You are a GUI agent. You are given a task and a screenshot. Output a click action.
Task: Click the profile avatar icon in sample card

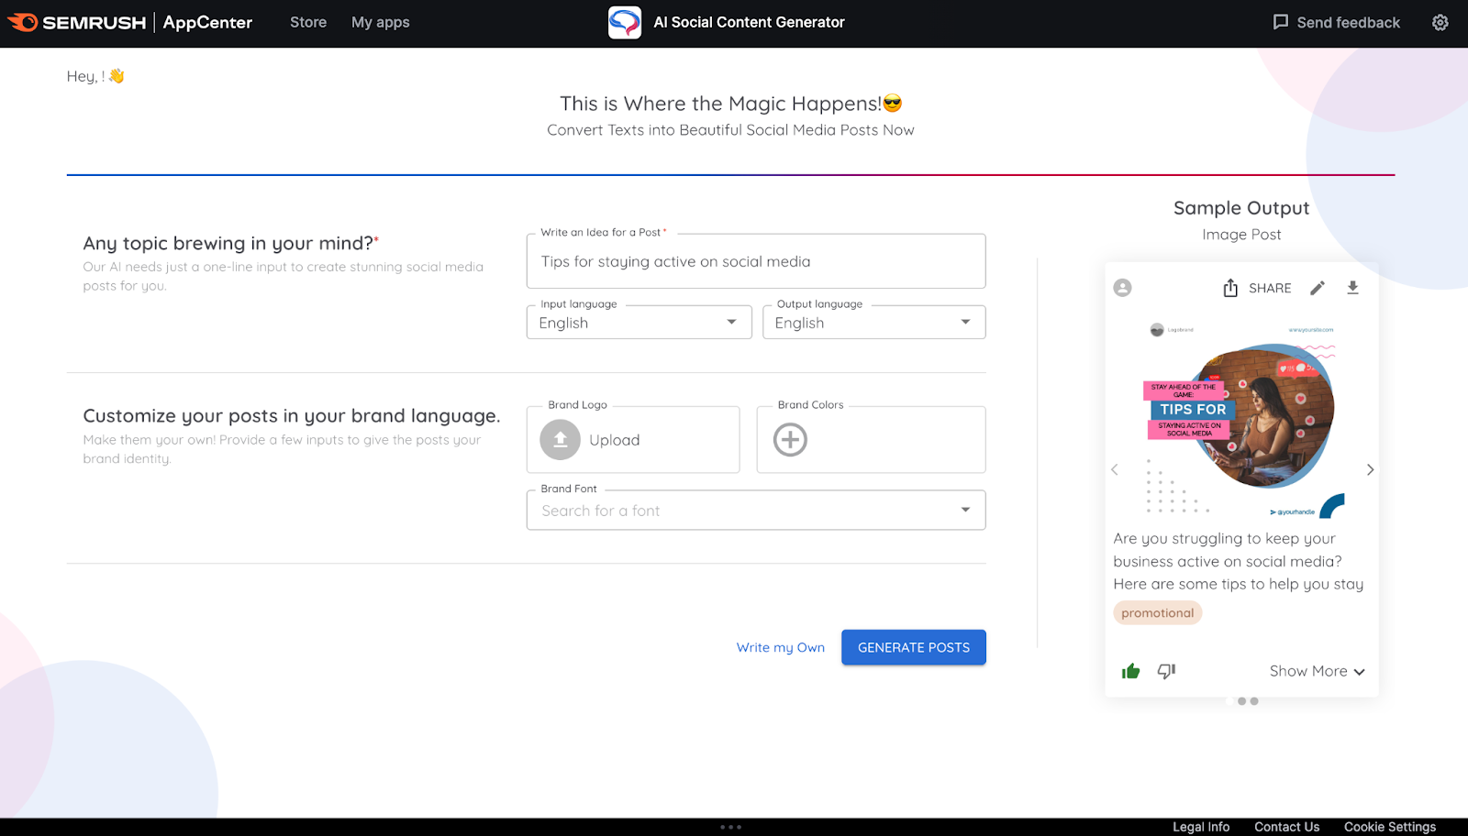coord(1122,288)
